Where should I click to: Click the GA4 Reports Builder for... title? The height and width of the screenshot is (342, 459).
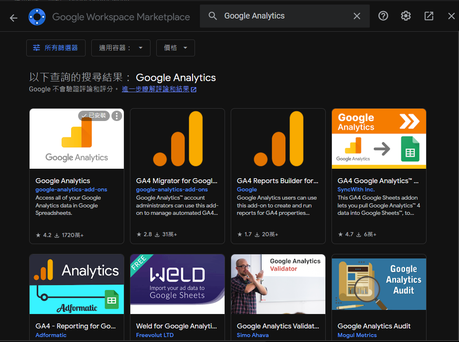click(278, 181)
